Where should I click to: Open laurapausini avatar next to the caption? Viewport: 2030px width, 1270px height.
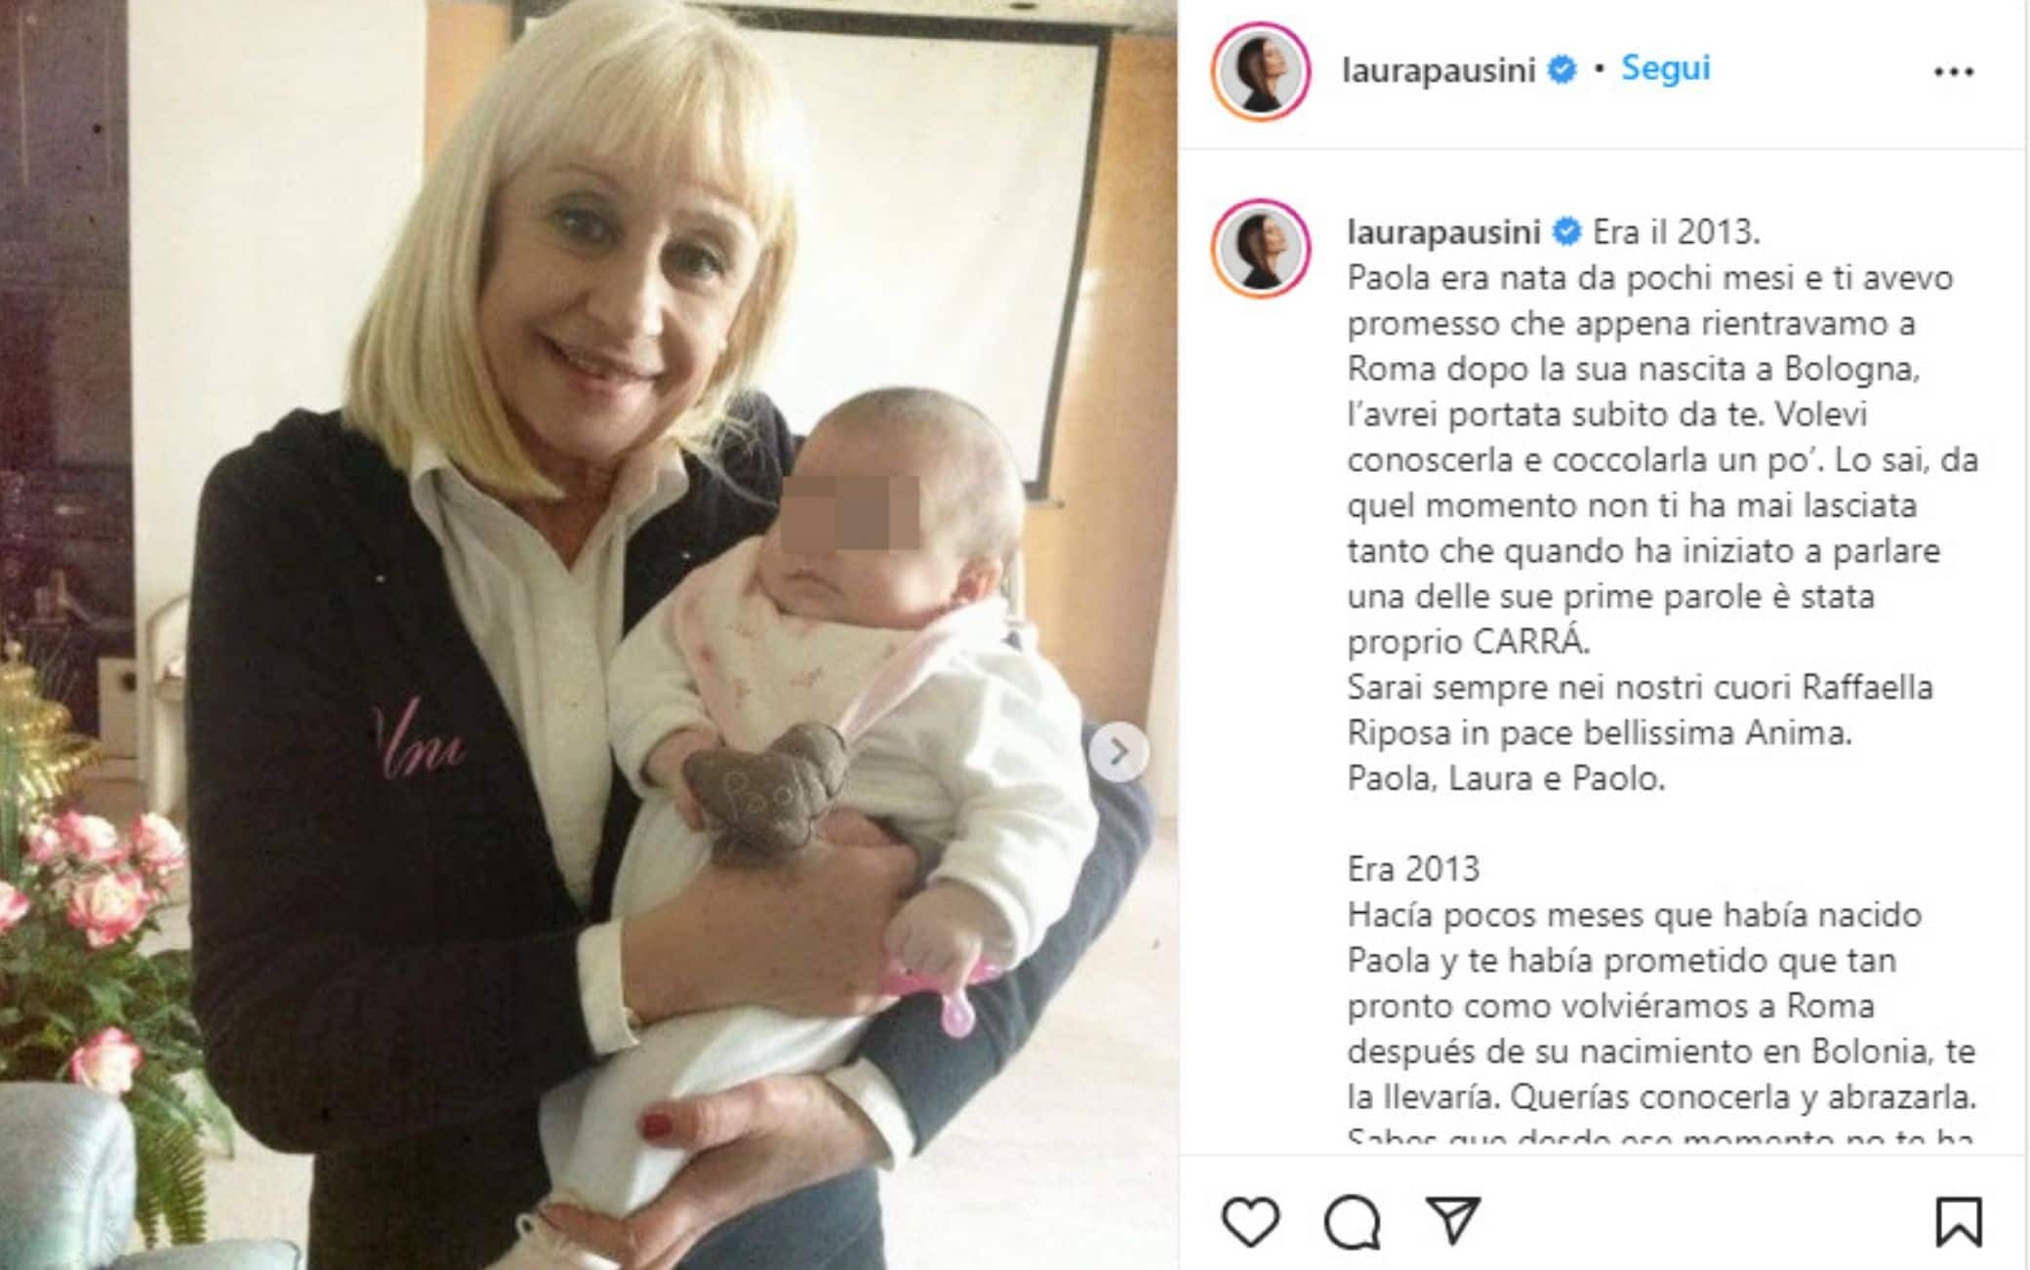[x=1260, y=248]
